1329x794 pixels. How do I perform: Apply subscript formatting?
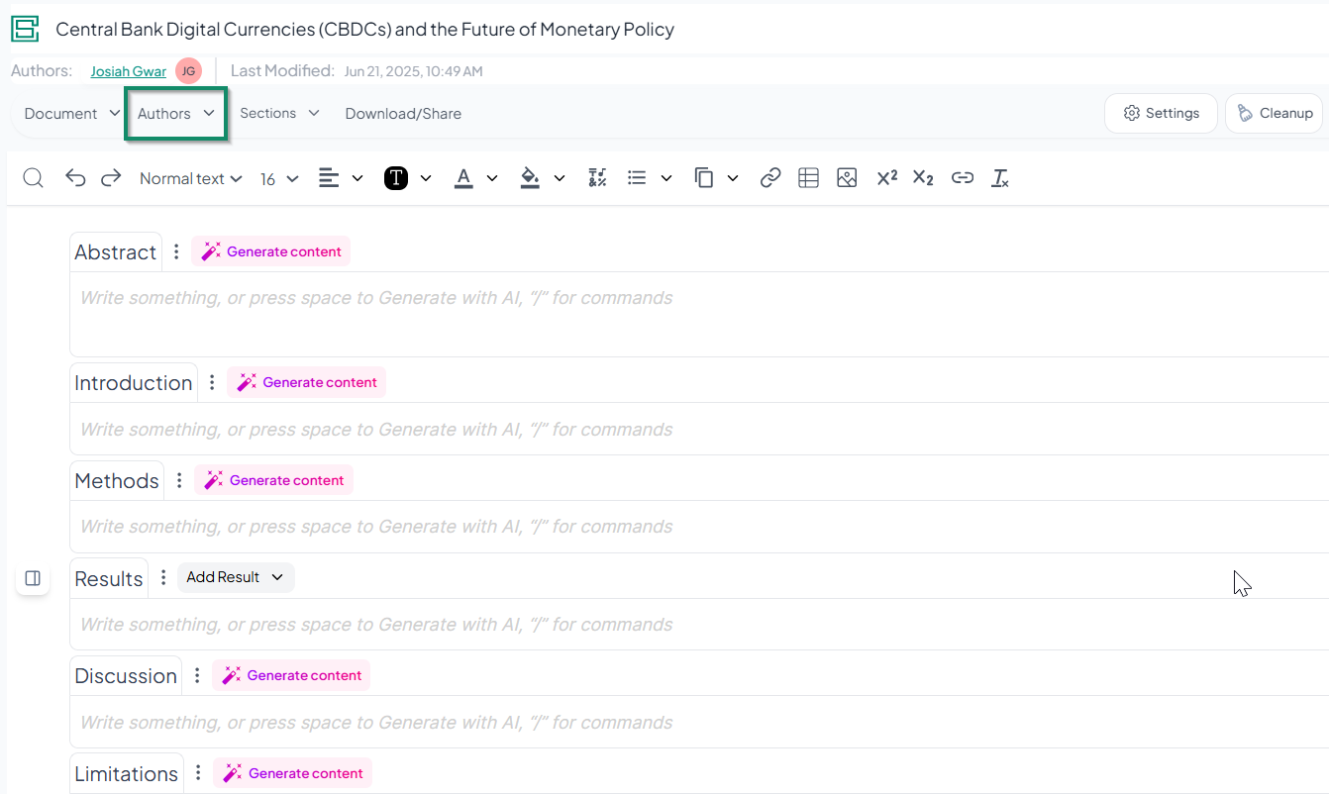[923, 178]
